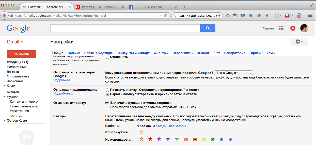The width and height of the screenshot is (316, 145).
Task: Click the red exclamation mark icon
Action: pos(186,139)
